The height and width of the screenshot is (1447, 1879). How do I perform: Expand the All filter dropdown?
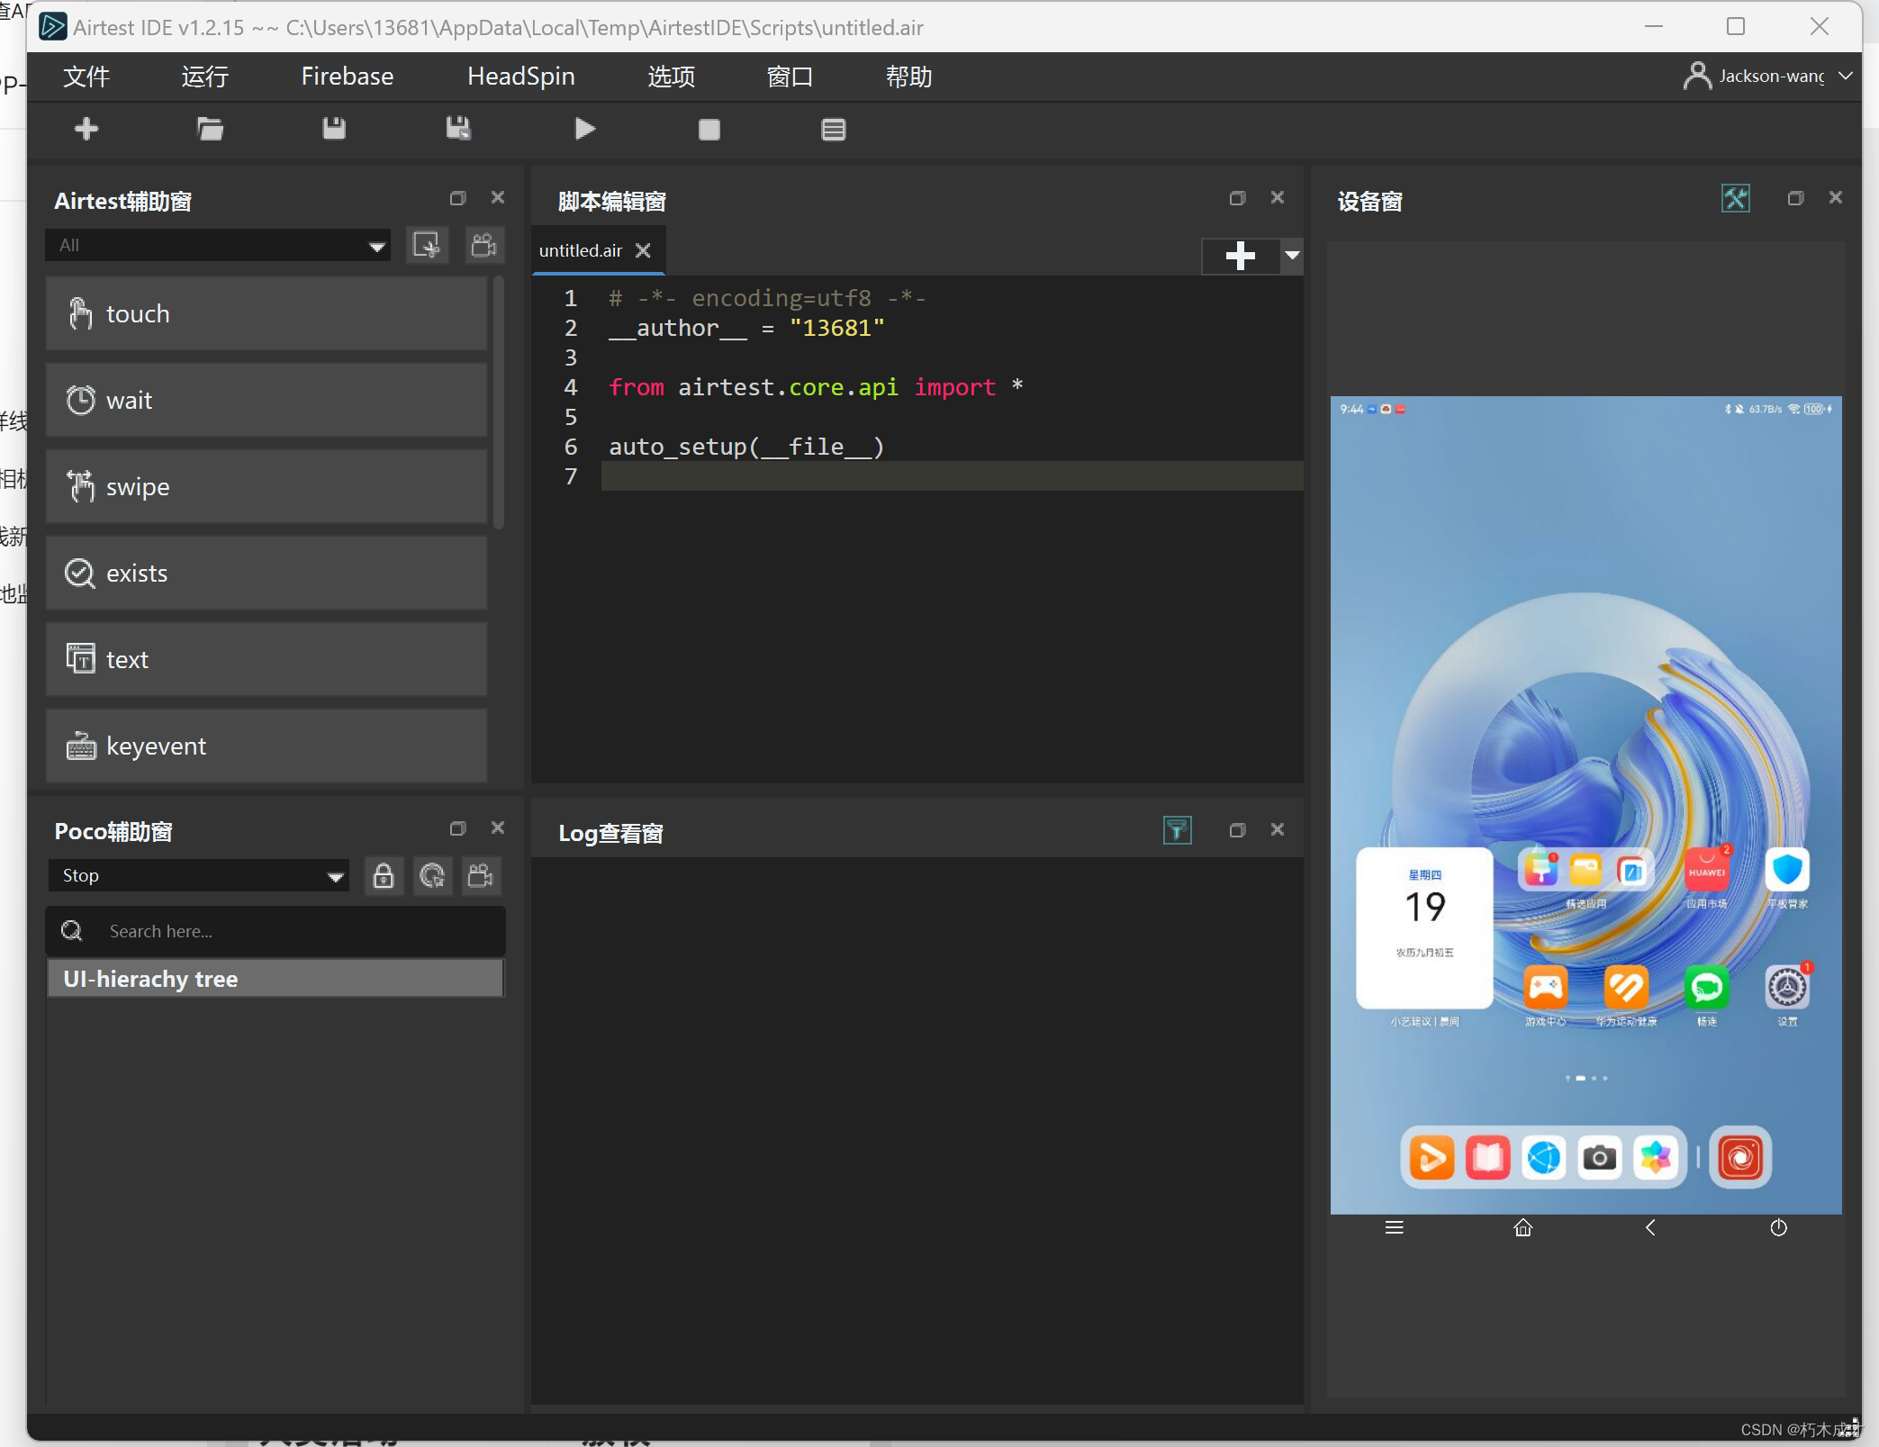[x=218, y=245]
